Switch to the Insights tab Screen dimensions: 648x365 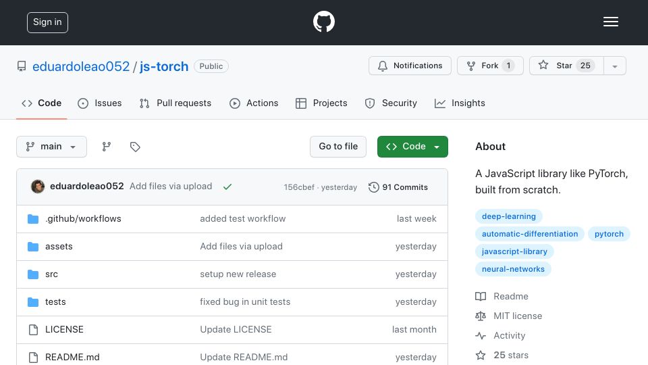point(460,103)
